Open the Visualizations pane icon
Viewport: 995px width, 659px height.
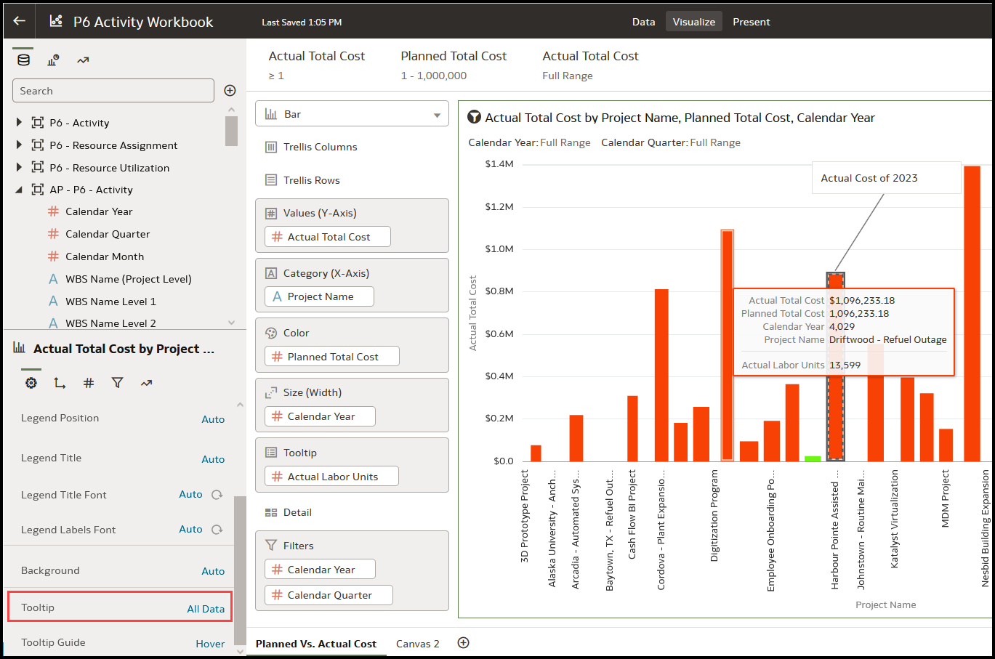point(53,60)
